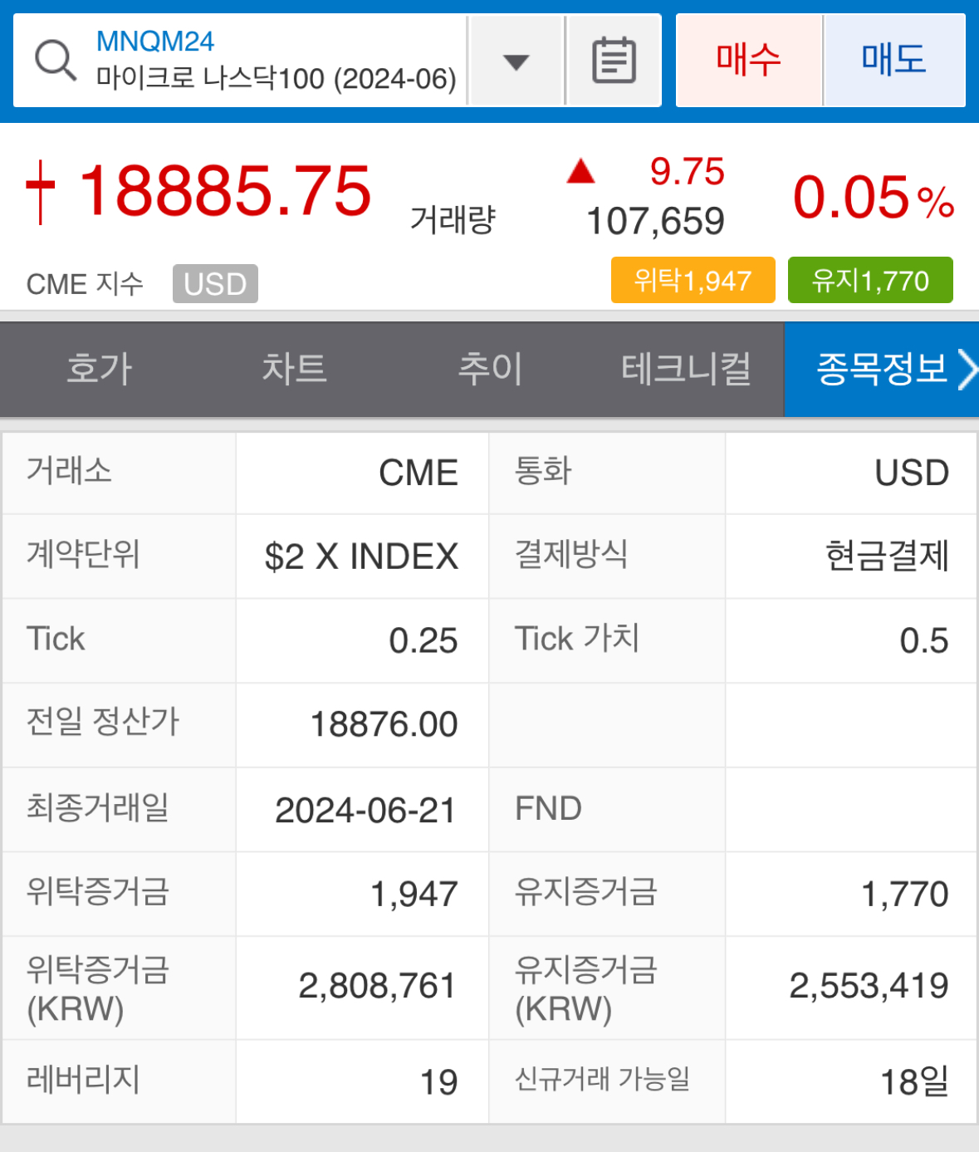
Task: Tap the 0.05% change rate
Action: (874, 198)
